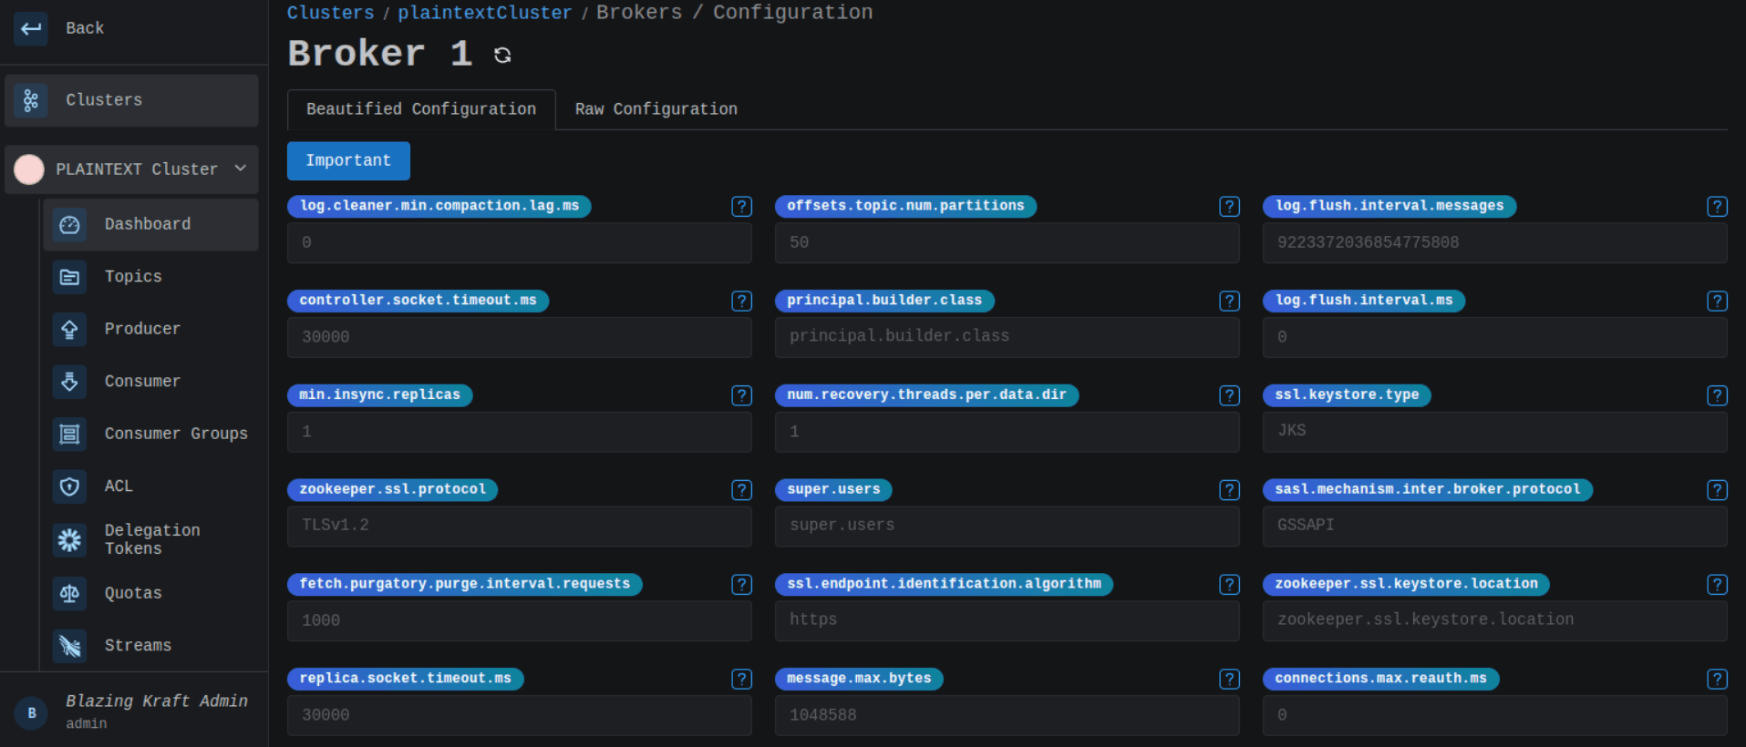Show help for connections.max.reauth.ms

(1718, 680)
